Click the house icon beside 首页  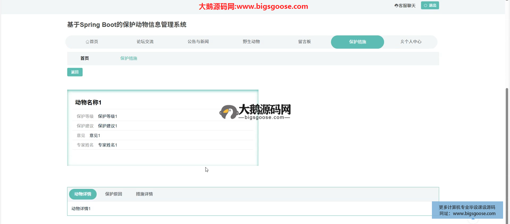point(87,42)
